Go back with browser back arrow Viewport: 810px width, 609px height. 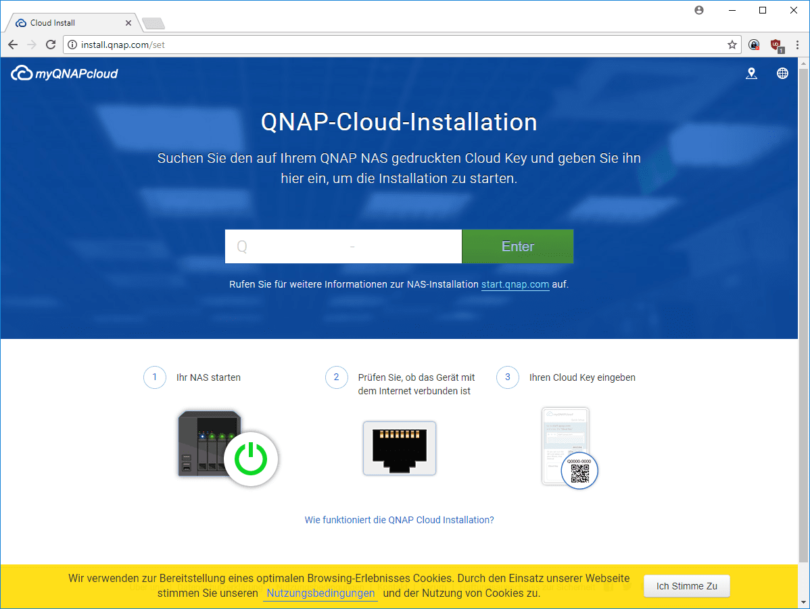click(13, 45)
